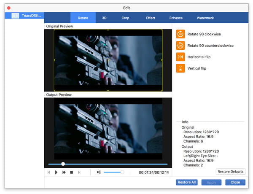Click the Rotate 90 counterclockwise icon

pyautogui.click(x=180, y=46)
